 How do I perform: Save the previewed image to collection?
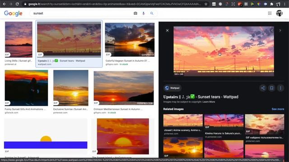point(272,88)
